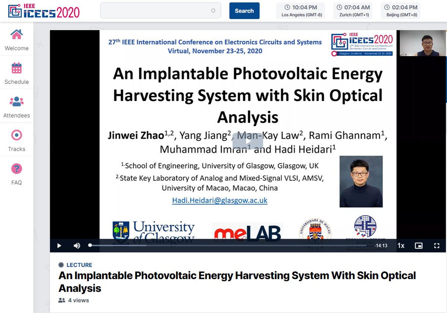Play the video from control bar
Screen dimensions: 447x313
[x=59, y=245]
